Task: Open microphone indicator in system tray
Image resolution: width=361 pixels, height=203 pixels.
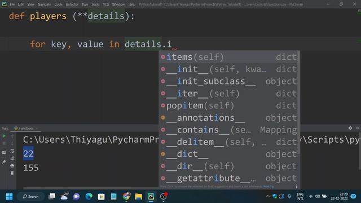Action: [289, 196]
